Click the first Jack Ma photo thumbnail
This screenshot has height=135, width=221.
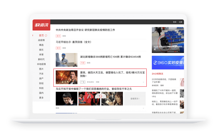click(x=67, y=99)
